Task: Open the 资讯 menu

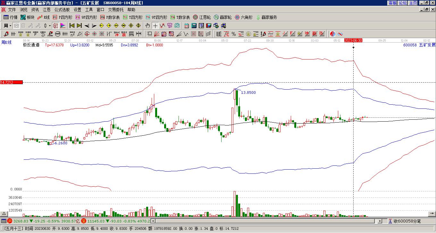Action: point(35,10)
